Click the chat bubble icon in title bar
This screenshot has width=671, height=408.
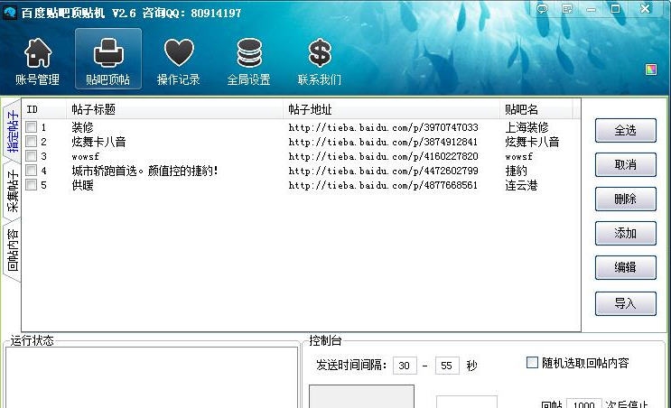click(543, 8)
